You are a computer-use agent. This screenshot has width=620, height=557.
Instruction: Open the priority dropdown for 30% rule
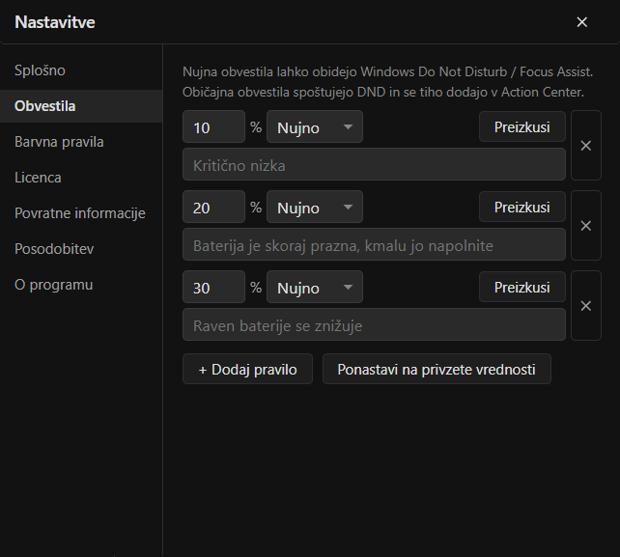tap(315, 287)
